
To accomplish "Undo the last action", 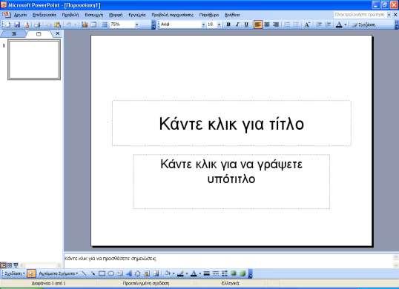I will click(x=69, y=24).
